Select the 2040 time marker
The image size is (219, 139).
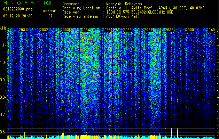(x=211, y=30)
